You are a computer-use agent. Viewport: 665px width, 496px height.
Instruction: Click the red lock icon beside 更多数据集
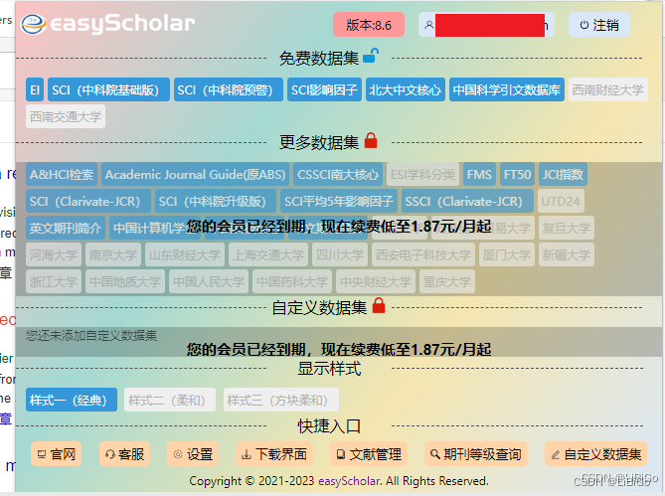[371, 140]
